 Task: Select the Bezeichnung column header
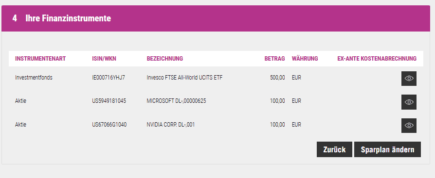click(165, 59)
